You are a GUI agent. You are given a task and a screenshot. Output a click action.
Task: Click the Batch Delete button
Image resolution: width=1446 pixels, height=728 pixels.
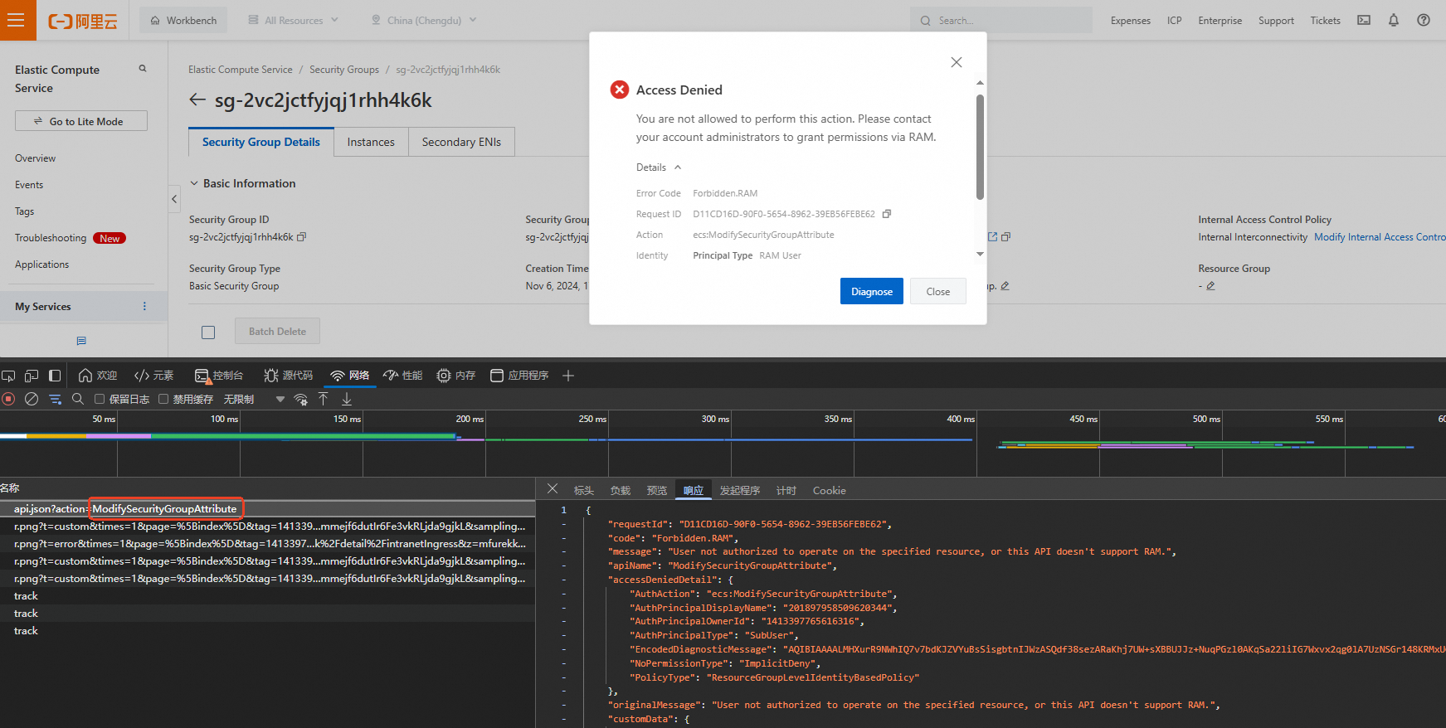click(278, 332)
